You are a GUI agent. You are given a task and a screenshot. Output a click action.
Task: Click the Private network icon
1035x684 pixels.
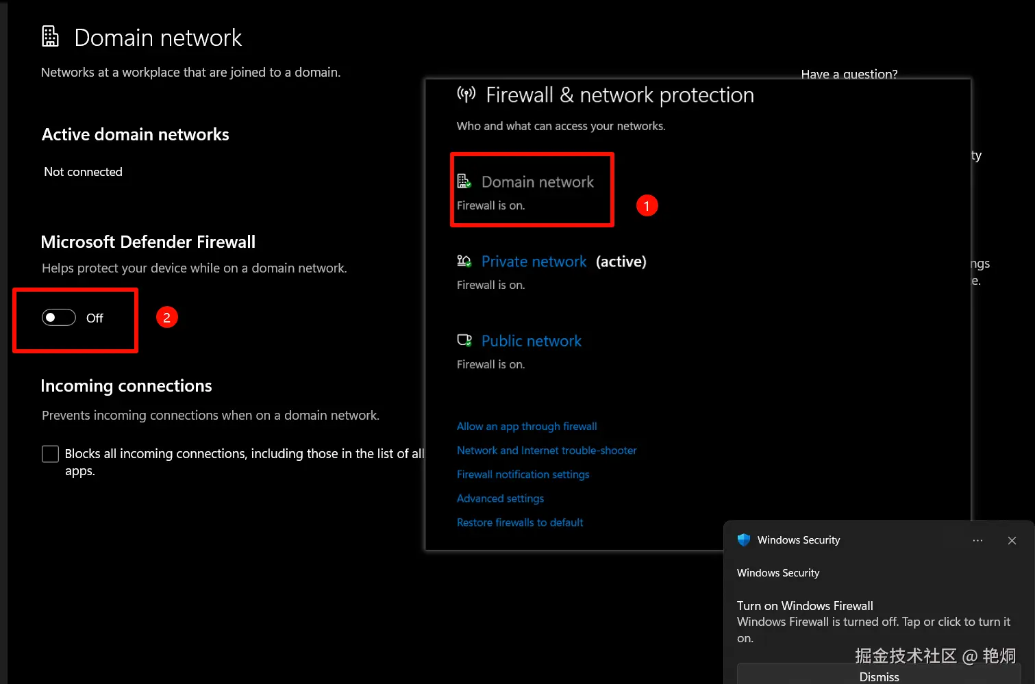[x=464, y=261]
